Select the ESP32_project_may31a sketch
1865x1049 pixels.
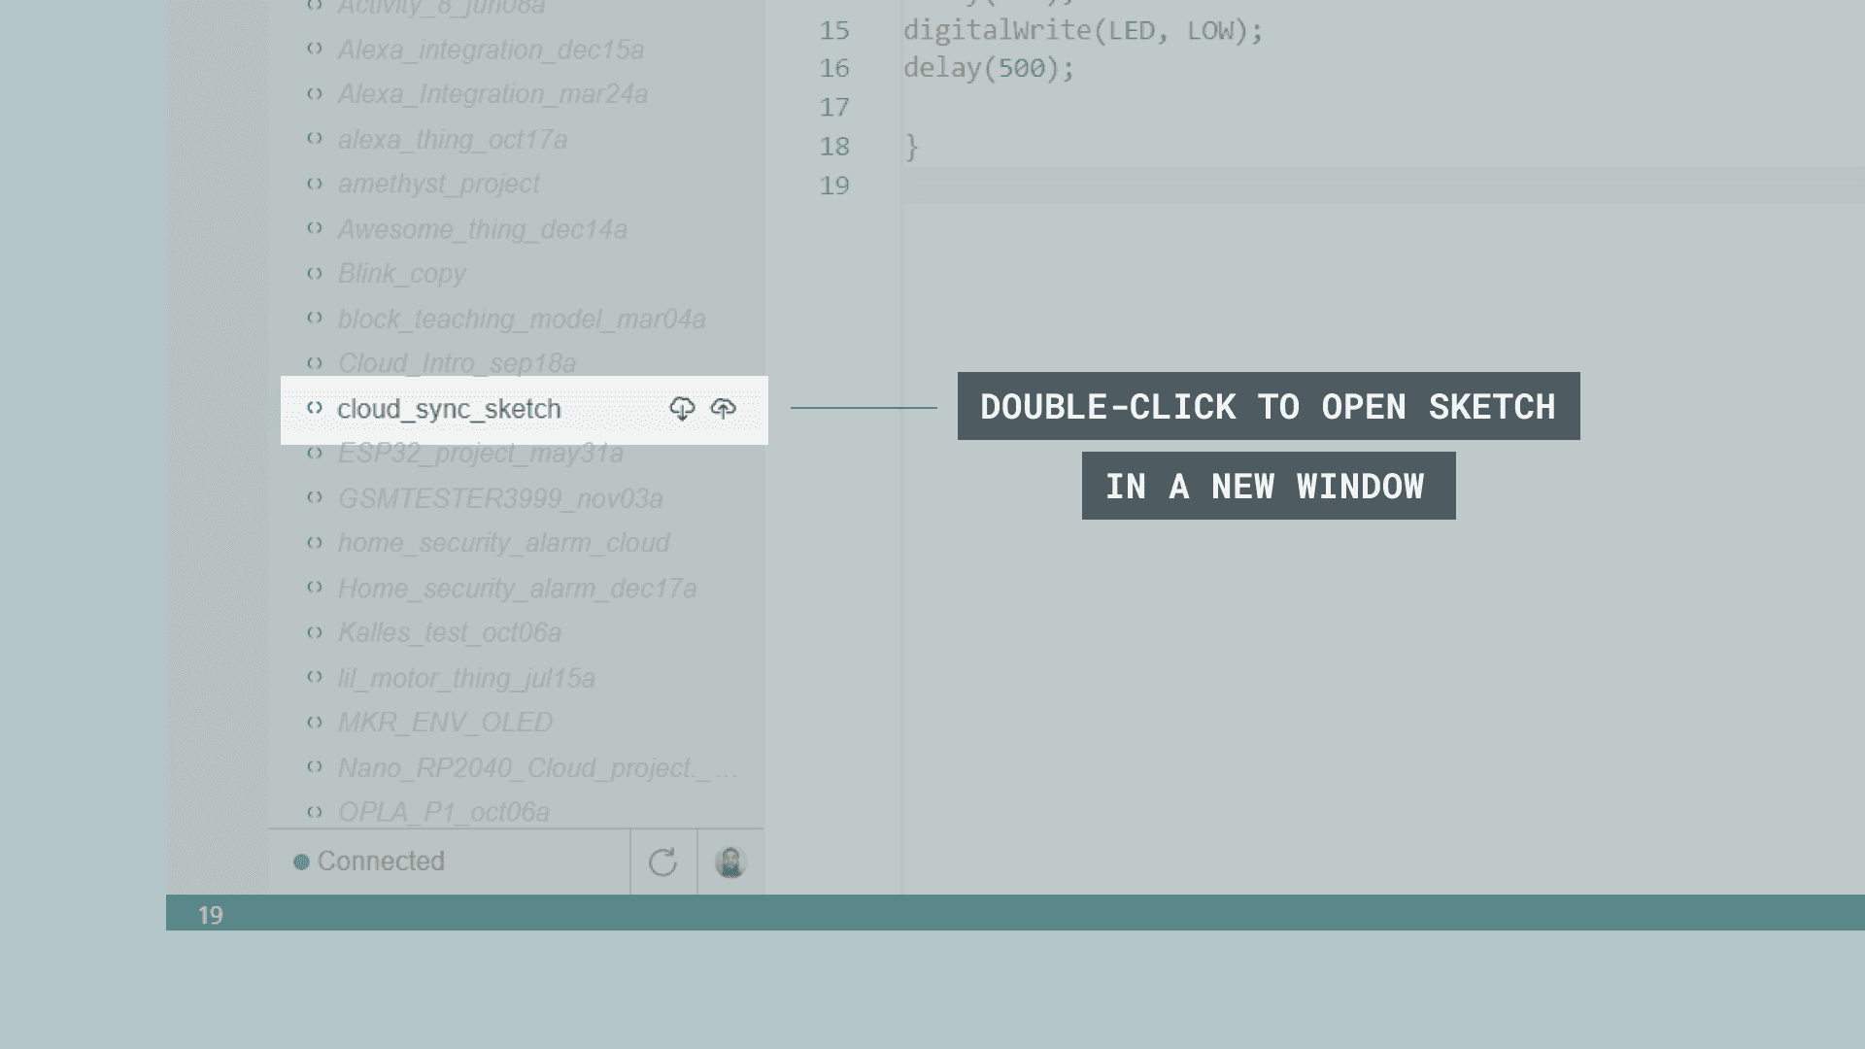coord(480,454)
